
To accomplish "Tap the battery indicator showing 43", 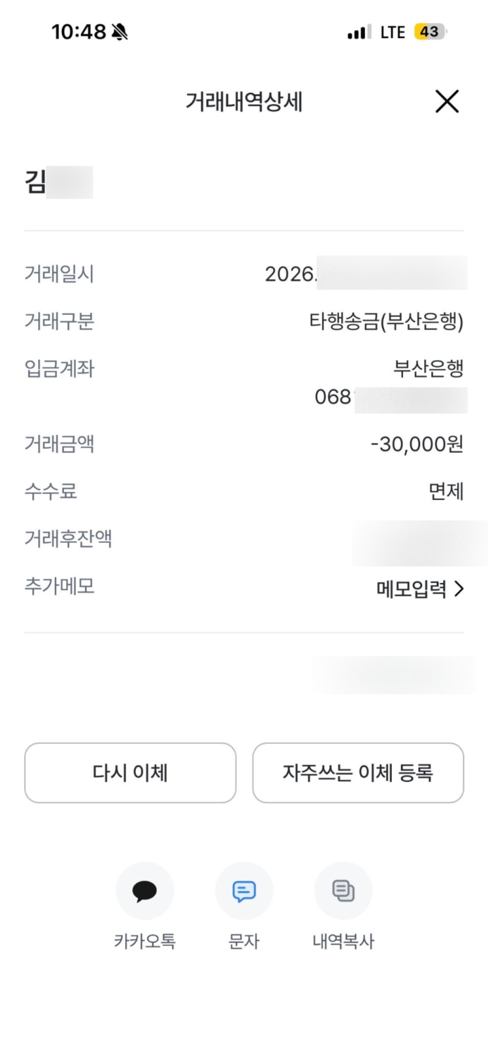I will 429,32.
